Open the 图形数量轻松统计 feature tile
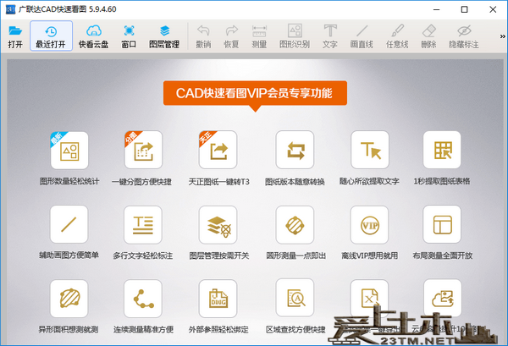Viewport: 508px width, 346px height. click(69, 151)
